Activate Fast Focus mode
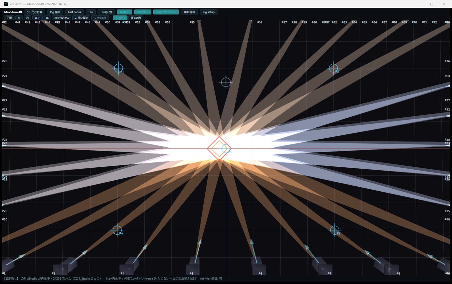Screen dimensions: 452x284 click(75, 12)
